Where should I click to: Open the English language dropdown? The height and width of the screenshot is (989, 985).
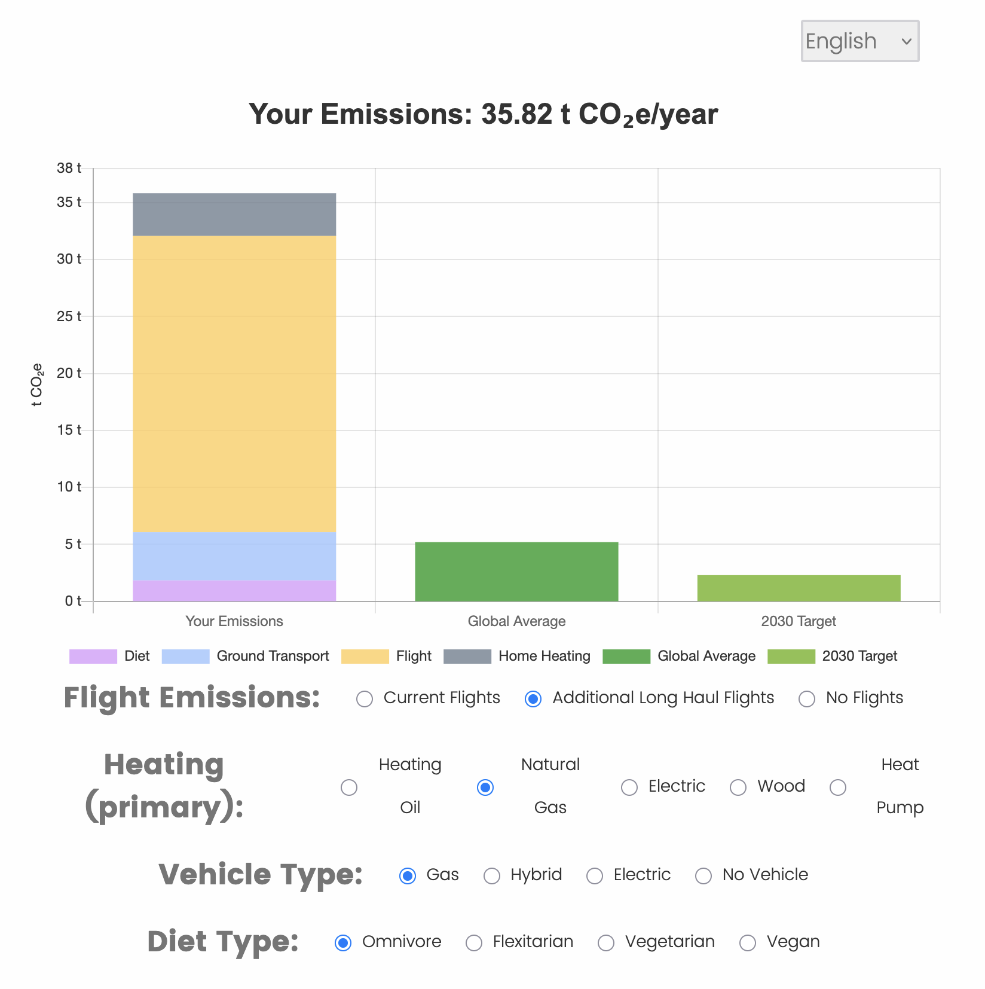(859, 41)
